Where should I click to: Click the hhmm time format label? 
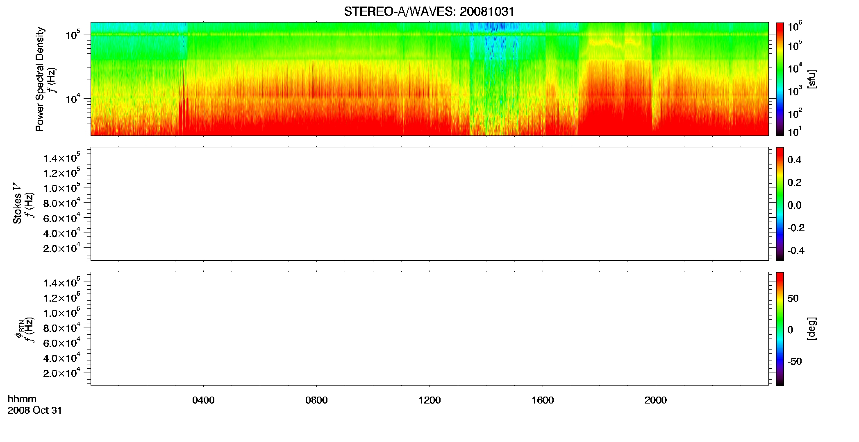coord(22,399)
